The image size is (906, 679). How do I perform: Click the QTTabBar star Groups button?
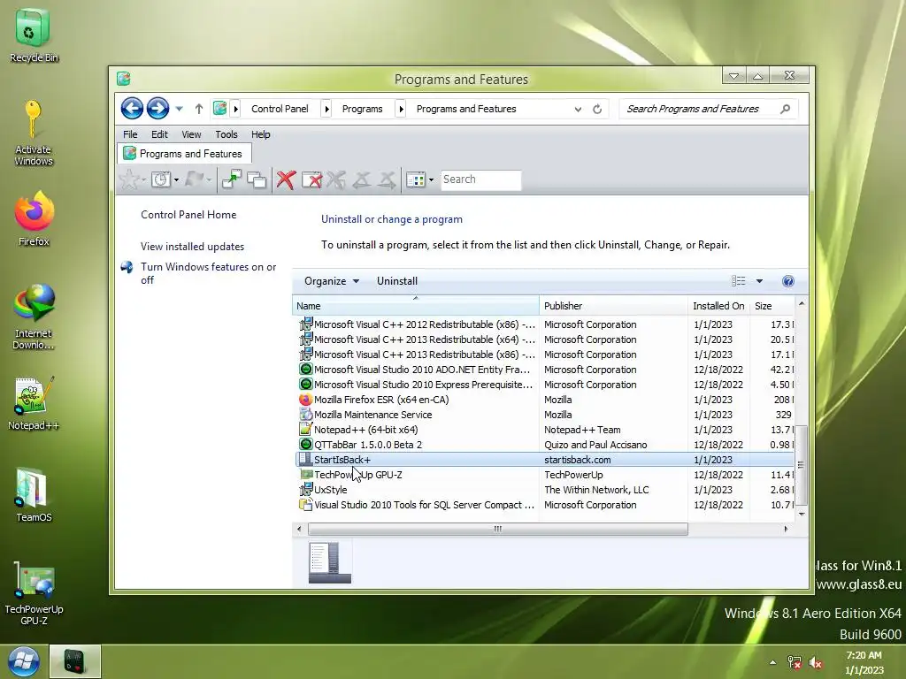tap(129, 179)
